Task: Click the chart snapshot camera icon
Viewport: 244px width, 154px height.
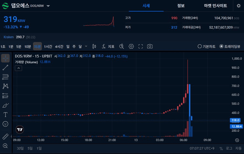Action: (x=150, y=46)
